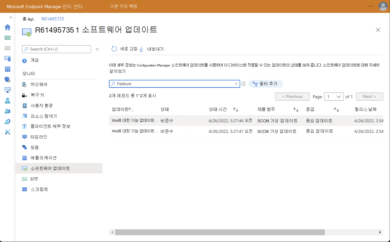This screenshot has height=242, width=390.
Task: Open the Home icon in left rail
Action: click(7, 27)
